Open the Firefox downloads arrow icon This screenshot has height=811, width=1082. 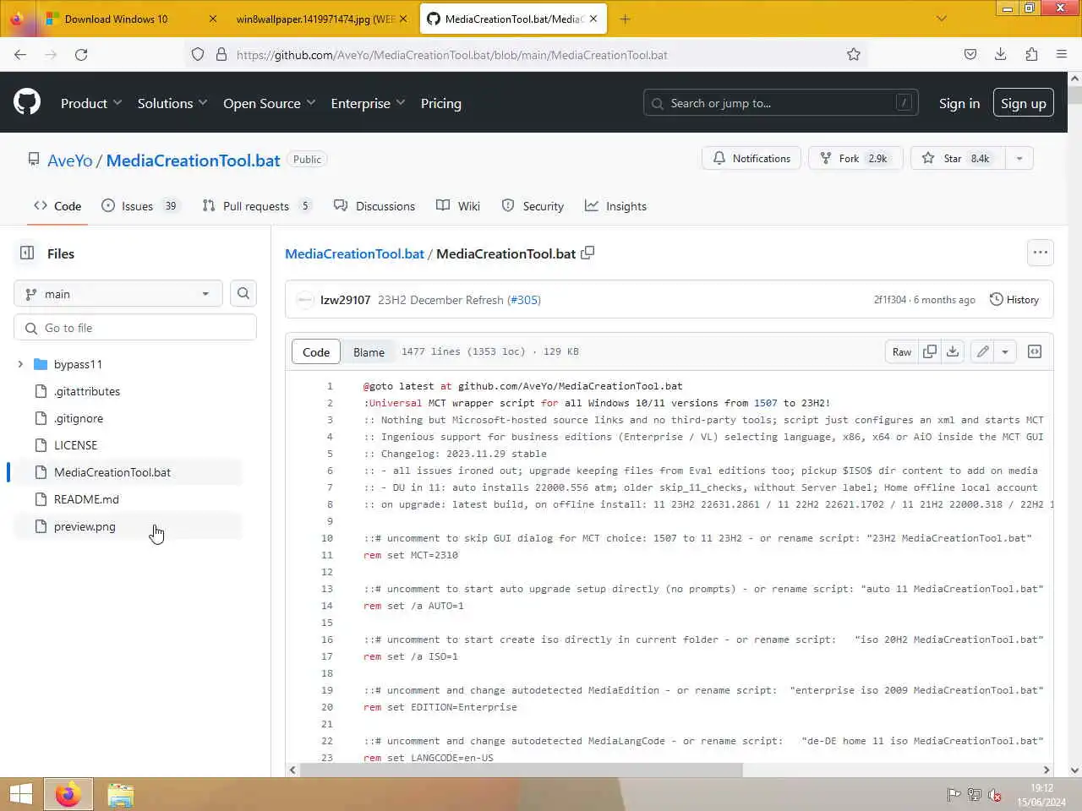pyautogui.click(x=1001, y=55)
